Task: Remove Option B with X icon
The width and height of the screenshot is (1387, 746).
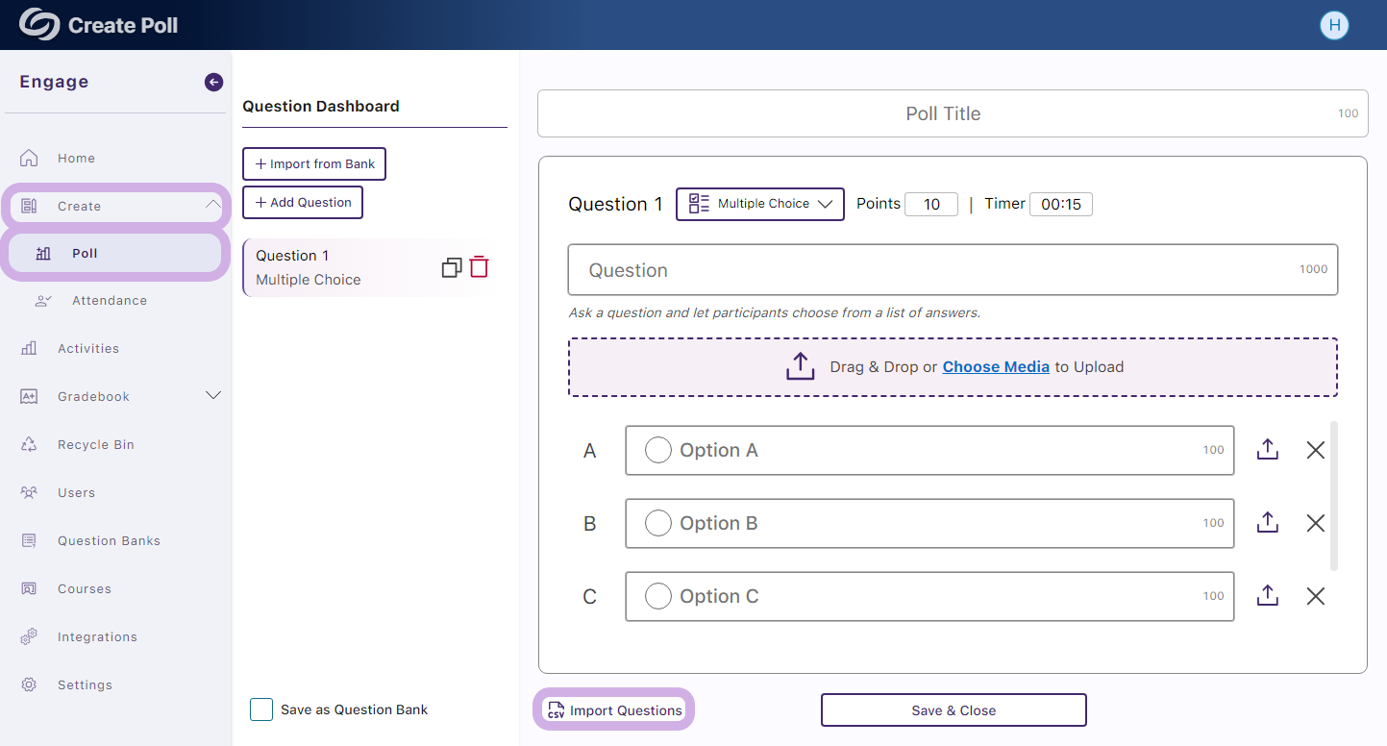Action: [x=1315, y=523]
